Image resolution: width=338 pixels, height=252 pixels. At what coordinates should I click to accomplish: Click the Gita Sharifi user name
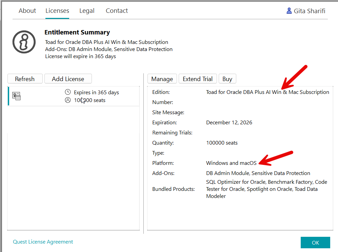(310, 11)
